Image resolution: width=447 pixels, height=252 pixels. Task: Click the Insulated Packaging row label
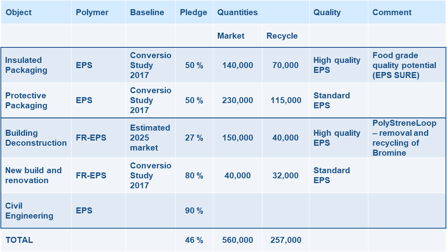click(26, 65)
